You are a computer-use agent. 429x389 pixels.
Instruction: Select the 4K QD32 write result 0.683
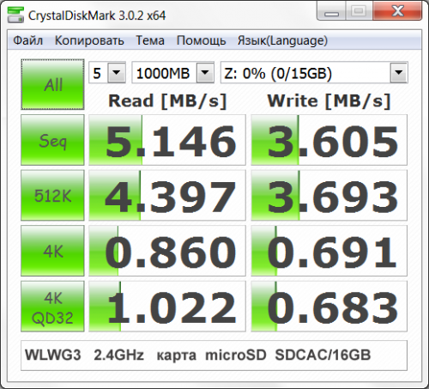pos(329,307)
